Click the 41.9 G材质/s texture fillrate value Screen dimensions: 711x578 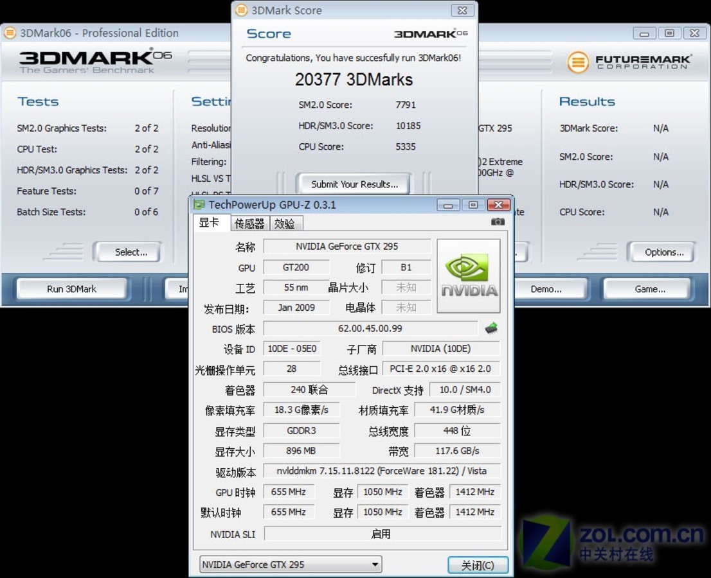[457, 410]
